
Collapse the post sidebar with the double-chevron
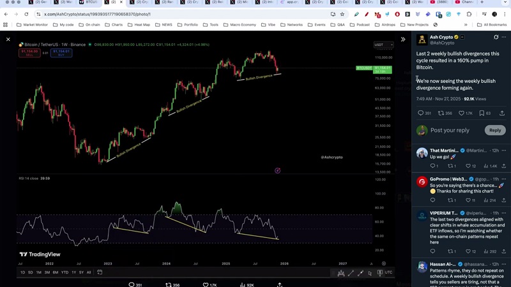pyautogui.click(x=403, y=40)
